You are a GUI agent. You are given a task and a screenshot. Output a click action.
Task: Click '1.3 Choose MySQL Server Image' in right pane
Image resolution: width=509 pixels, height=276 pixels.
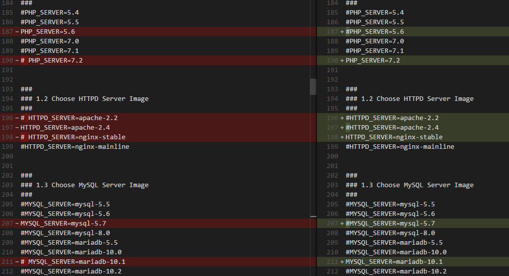pyautogui.click(x=417, y=185)
